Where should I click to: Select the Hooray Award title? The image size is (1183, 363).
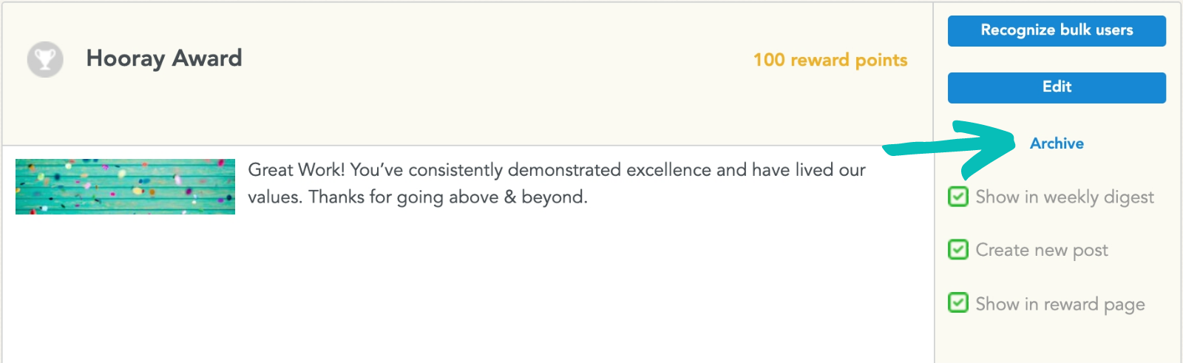point(164,58)
